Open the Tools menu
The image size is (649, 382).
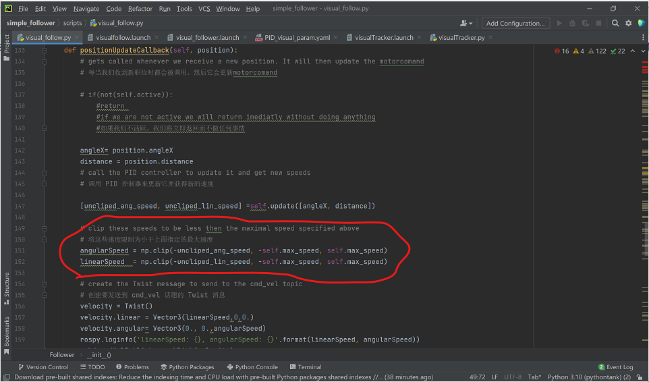tap(184, 8)
